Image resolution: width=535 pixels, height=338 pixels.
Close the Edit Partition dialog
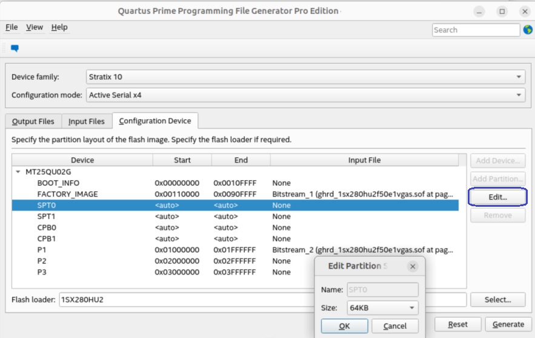[413, 266]
